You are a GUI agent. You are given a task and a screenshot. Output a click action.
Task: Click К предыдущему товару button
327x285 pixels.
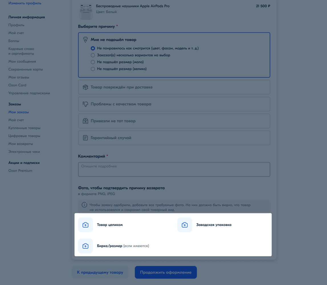pos(100,272)
